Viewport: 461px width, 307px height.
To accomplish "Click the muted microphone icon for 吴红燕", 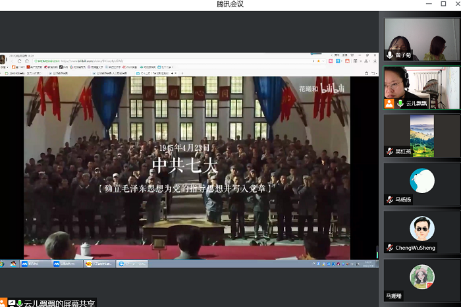I will pos(390,151).
